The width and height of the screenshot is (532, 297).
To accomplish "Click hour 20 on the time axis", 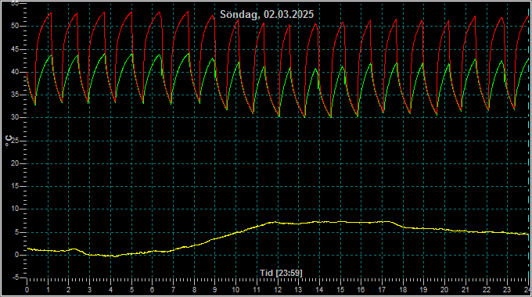I will (444, 290).
